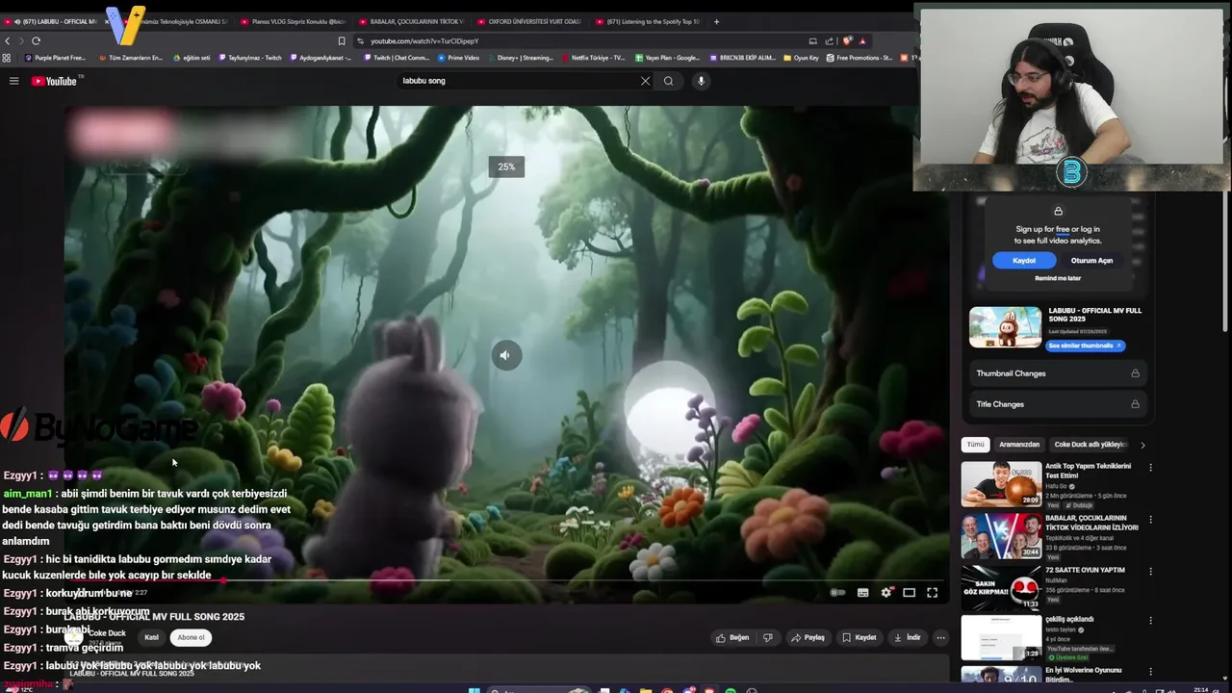Open options for 'çekiliş açıklandı' video

[x=1150, y=621]
